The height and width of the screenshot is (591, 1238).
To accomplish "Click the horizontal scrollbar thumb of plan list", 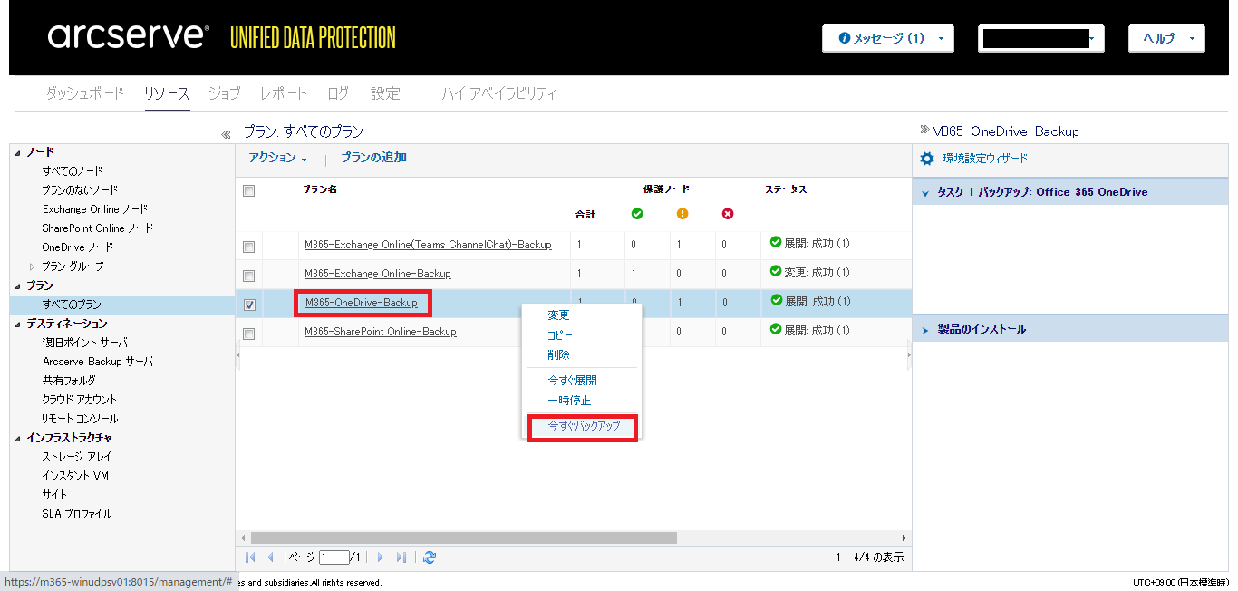I will [x=464, y=538].
